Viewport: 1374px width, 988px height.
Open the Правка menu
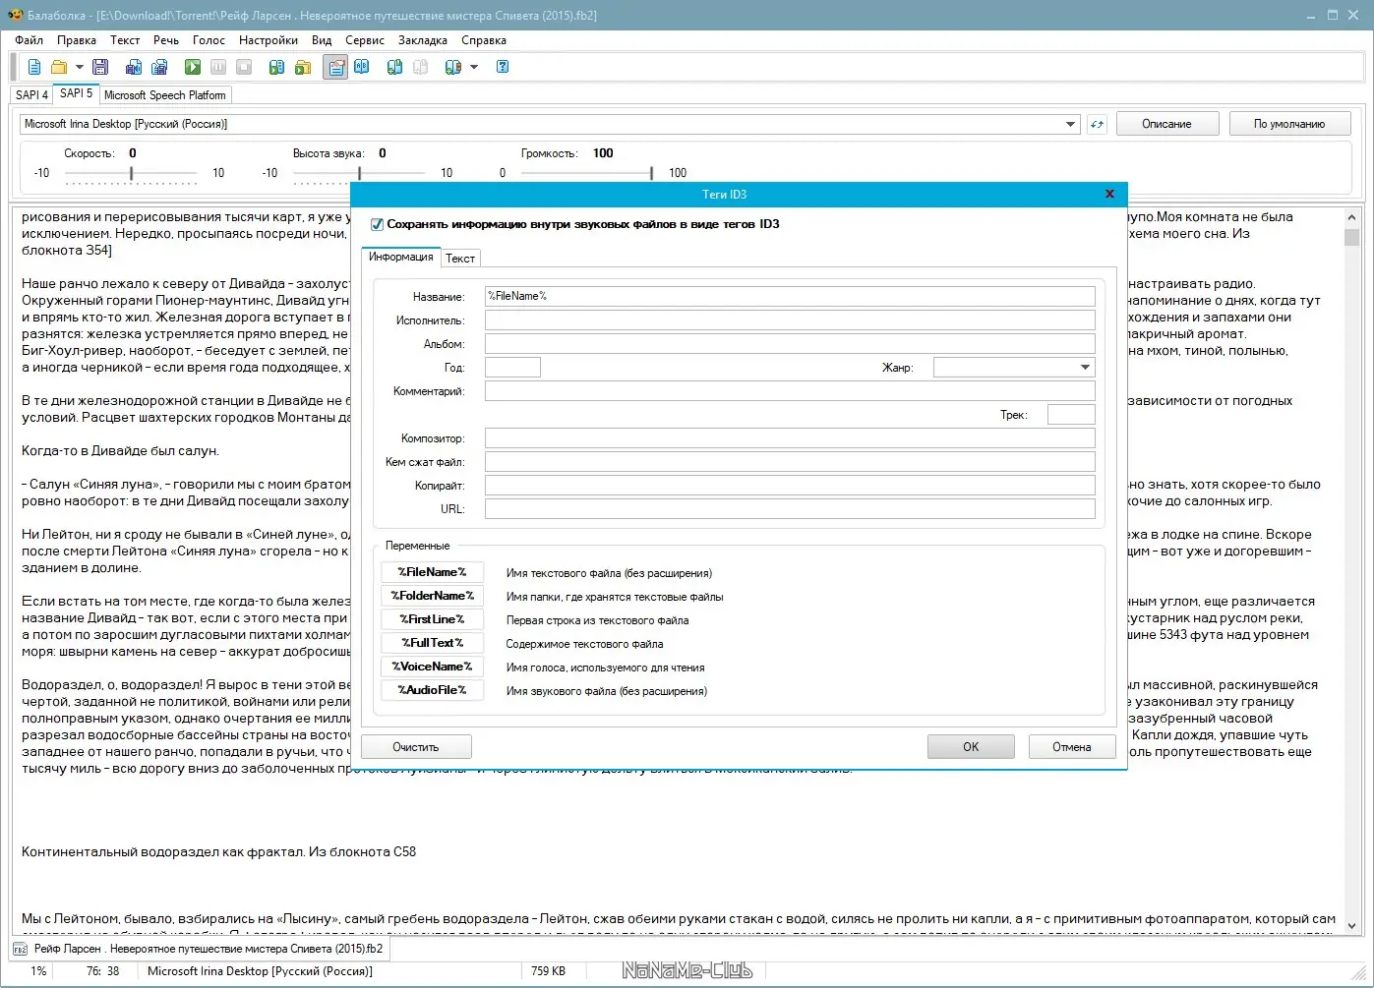tap(77, 40)
